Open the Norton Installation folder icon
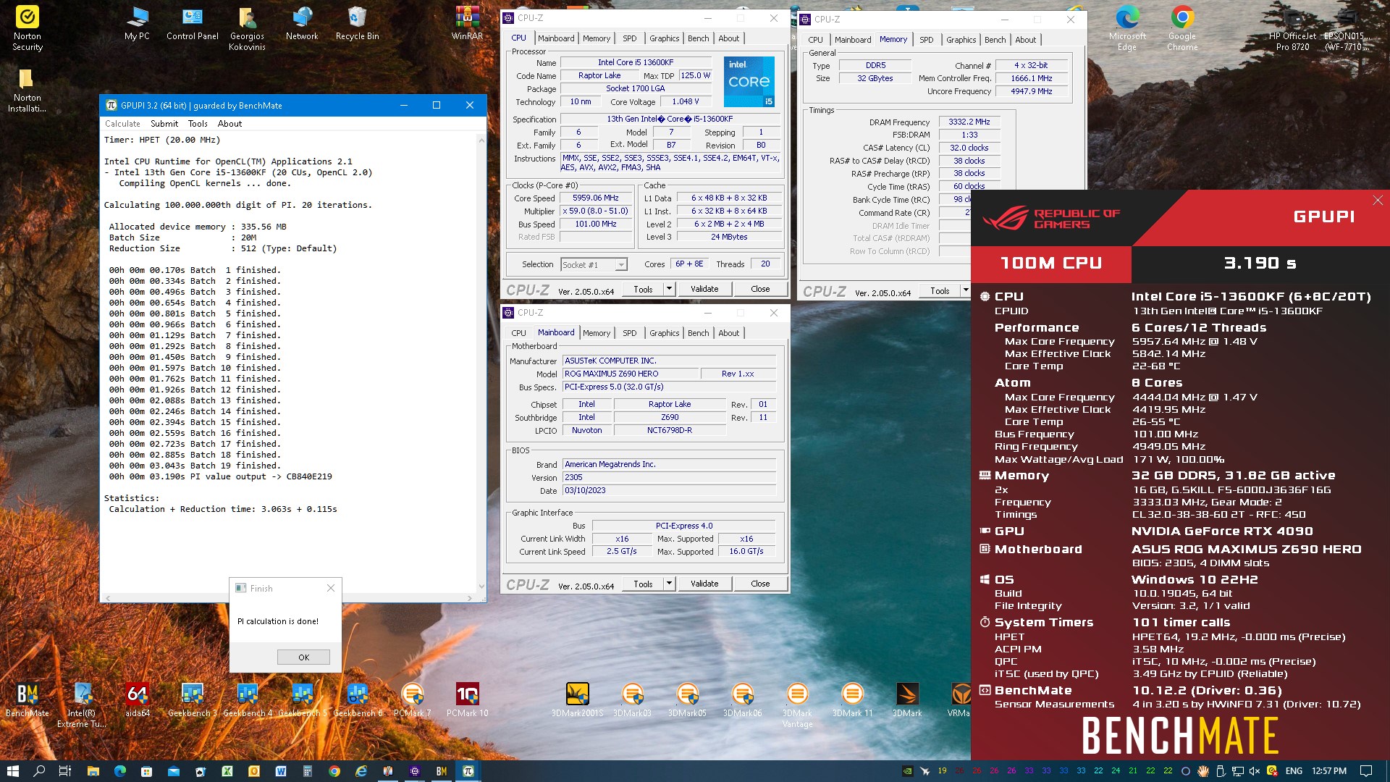 coord(27,91)
